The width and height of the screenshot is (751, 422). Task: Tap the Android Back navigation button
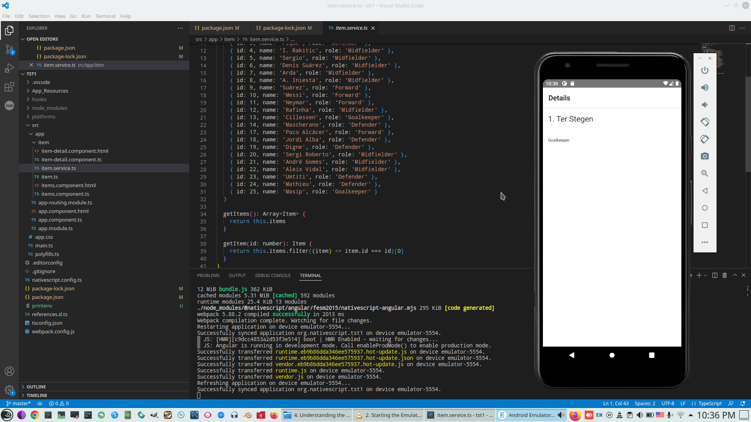pyautogui.click(x=572, y=355)
